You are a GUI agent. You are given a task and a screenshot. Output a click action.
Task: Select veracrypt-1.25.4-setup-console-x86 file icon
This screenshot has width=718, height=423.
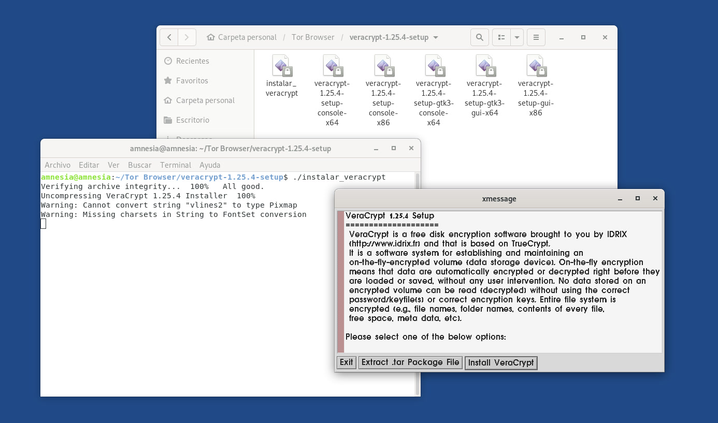coord(383,66)
